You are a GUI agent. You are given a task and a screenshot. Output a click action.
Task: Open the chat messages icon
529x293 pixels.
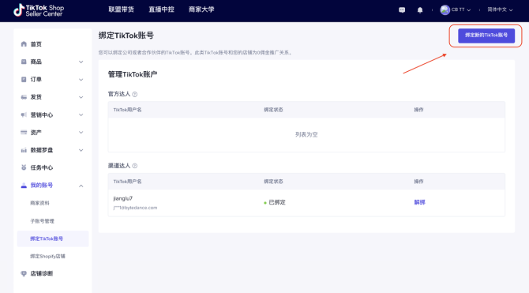[402, 10]
